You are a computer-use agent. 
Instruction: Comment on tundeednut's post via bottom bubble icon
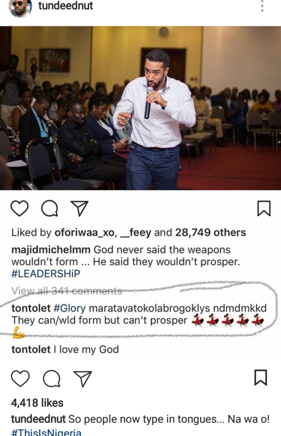tap(51, 379)
